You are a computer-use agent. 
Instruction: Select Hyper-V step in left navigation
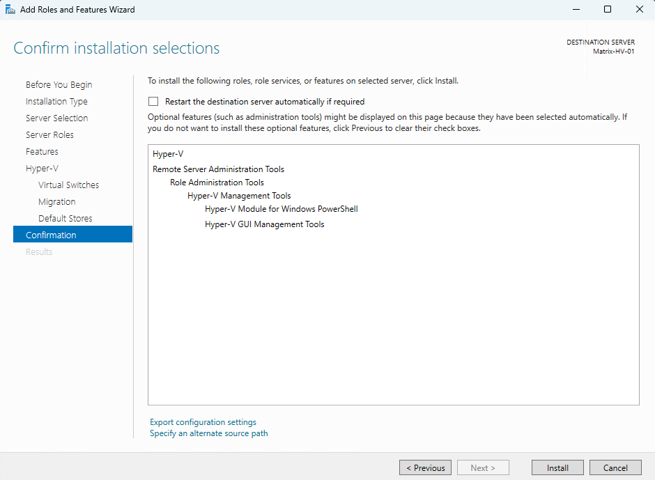pyautogui.click(x=42, y=169)
